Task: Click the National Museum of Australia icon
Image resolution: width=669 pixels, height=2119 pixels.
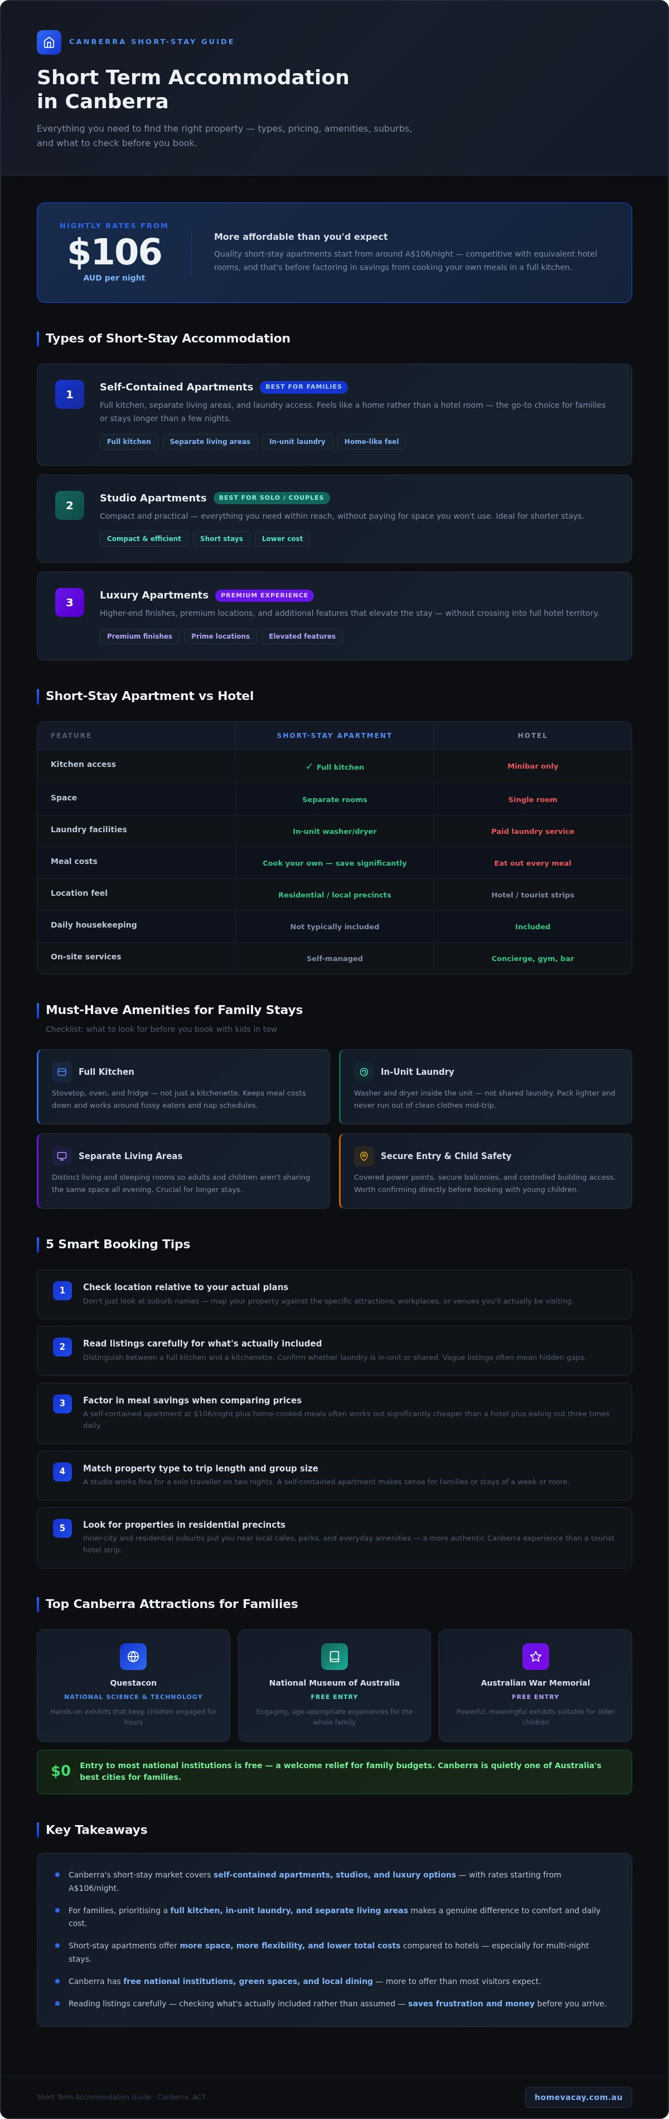Action: tap(334, 1657)
